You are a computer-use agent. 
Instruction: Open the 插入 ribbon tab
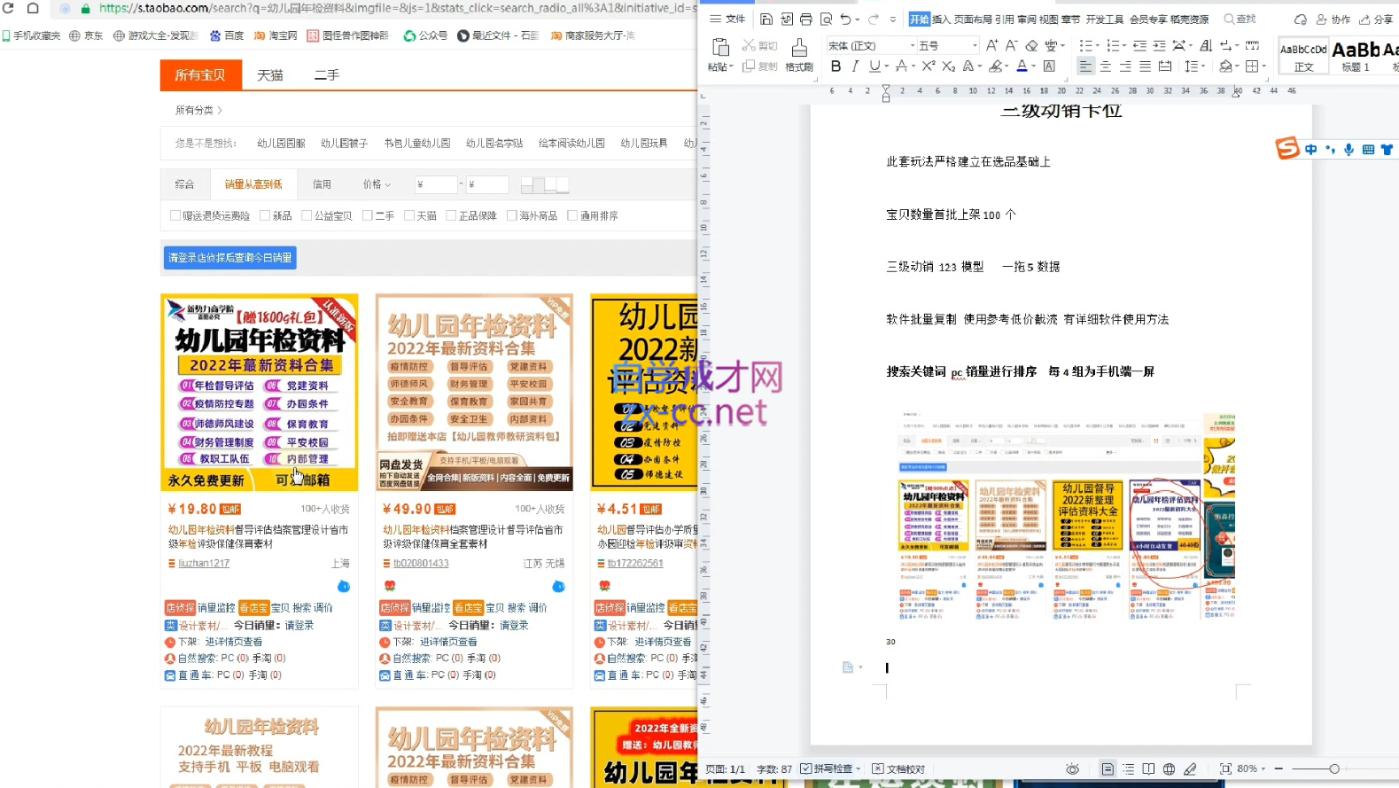coord(941,20)
